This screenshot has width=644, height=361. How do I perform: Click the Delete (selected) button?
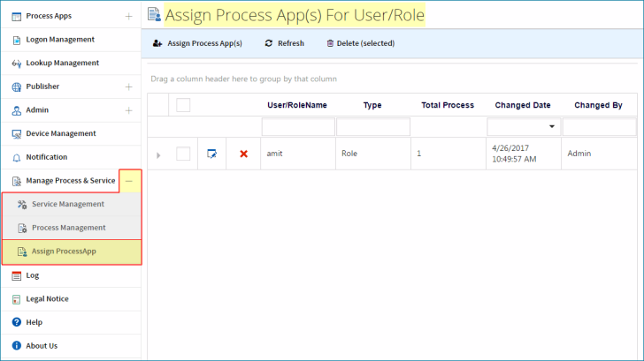tap(361, 43)
